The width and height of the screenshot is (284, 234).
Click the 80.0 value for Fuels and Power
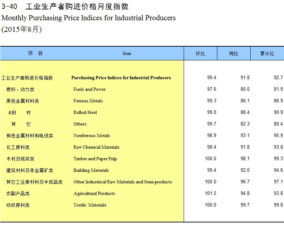pyautogui.click(x=245, y=89)
